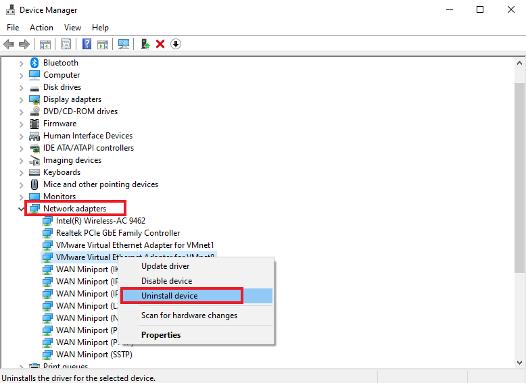The width and height of the screenshot is (526, 383).
Task: Click the Display adapters category icon
Action: (34, 99)
